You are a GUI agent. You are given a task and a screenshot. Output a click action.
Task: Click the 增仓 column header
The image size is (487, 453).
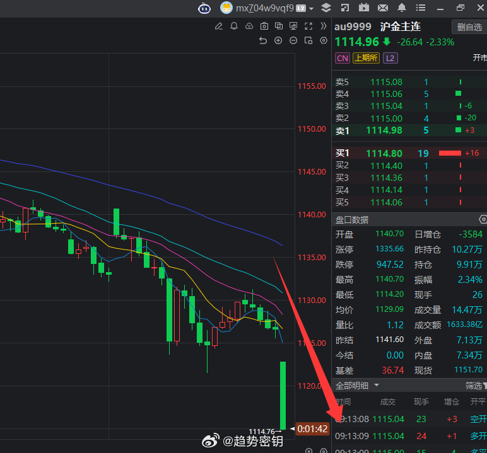[x=452, y=402]
